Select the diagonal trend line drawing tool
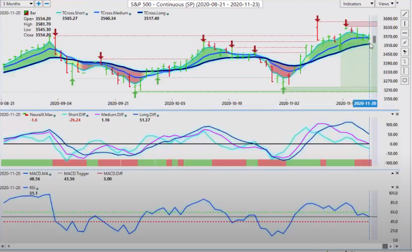This screenshot has height=252, width=412. (x=405, y=14)
